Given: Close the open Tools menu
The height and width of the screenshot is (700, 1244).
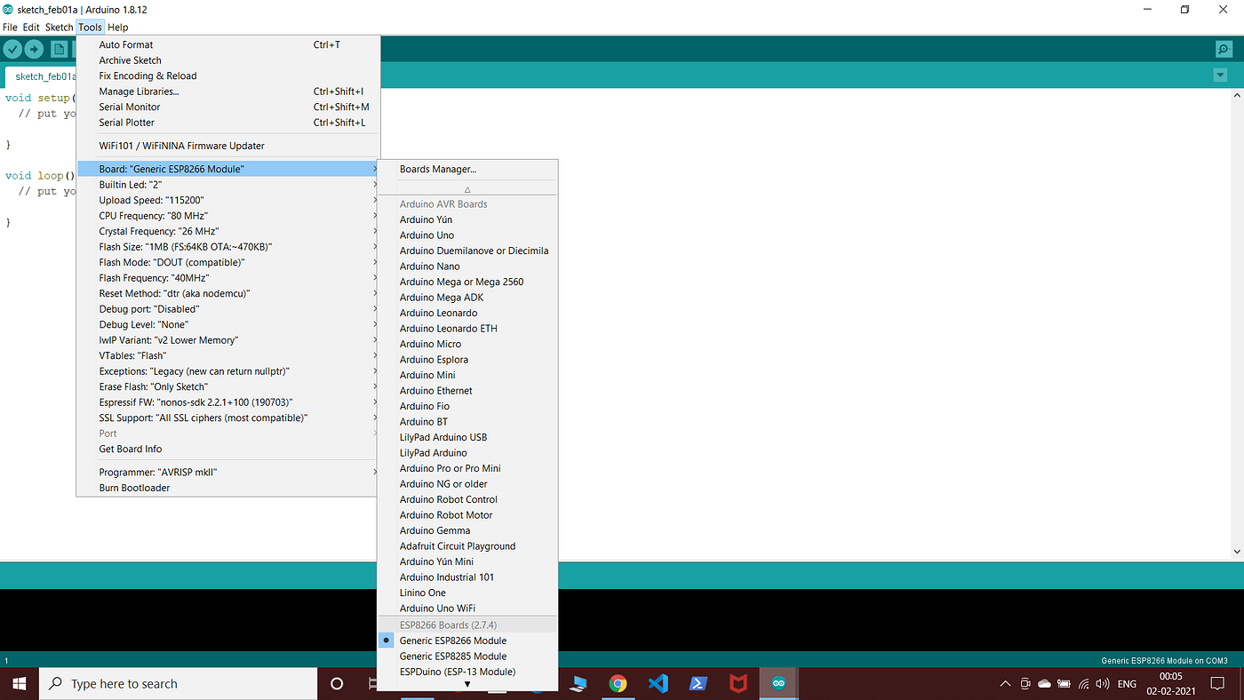Looking at the screenshot, I should (x=90, y=28).
